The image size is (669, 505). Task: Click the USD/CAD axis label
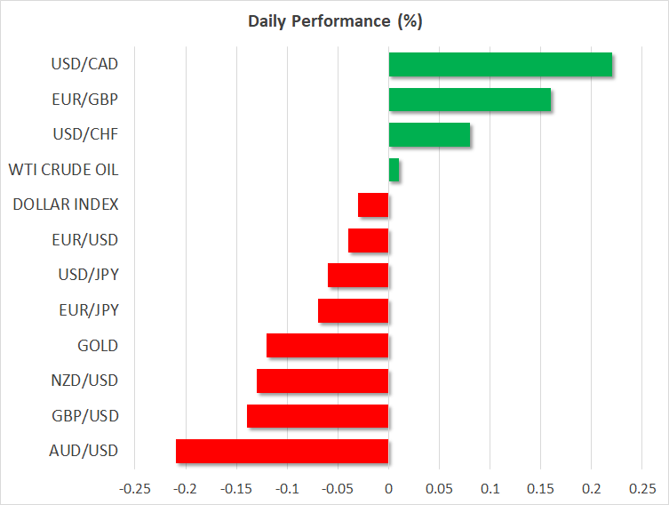click(x=85, y=64)
